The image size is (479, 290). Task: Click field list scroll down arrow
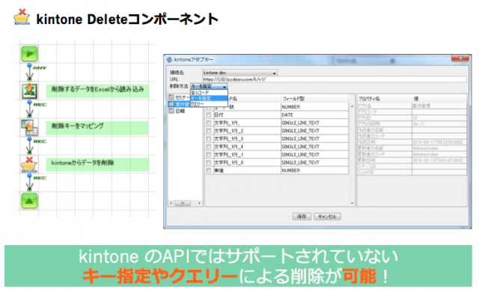(x=352, y=203)
